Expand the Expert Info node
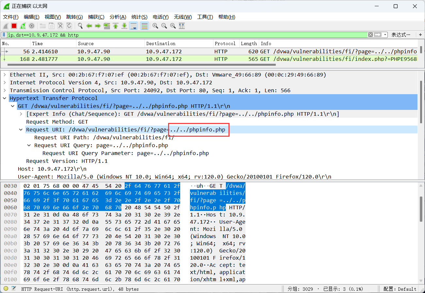The width and height of the screenshot is (425, 293). [x=21, y=114]
